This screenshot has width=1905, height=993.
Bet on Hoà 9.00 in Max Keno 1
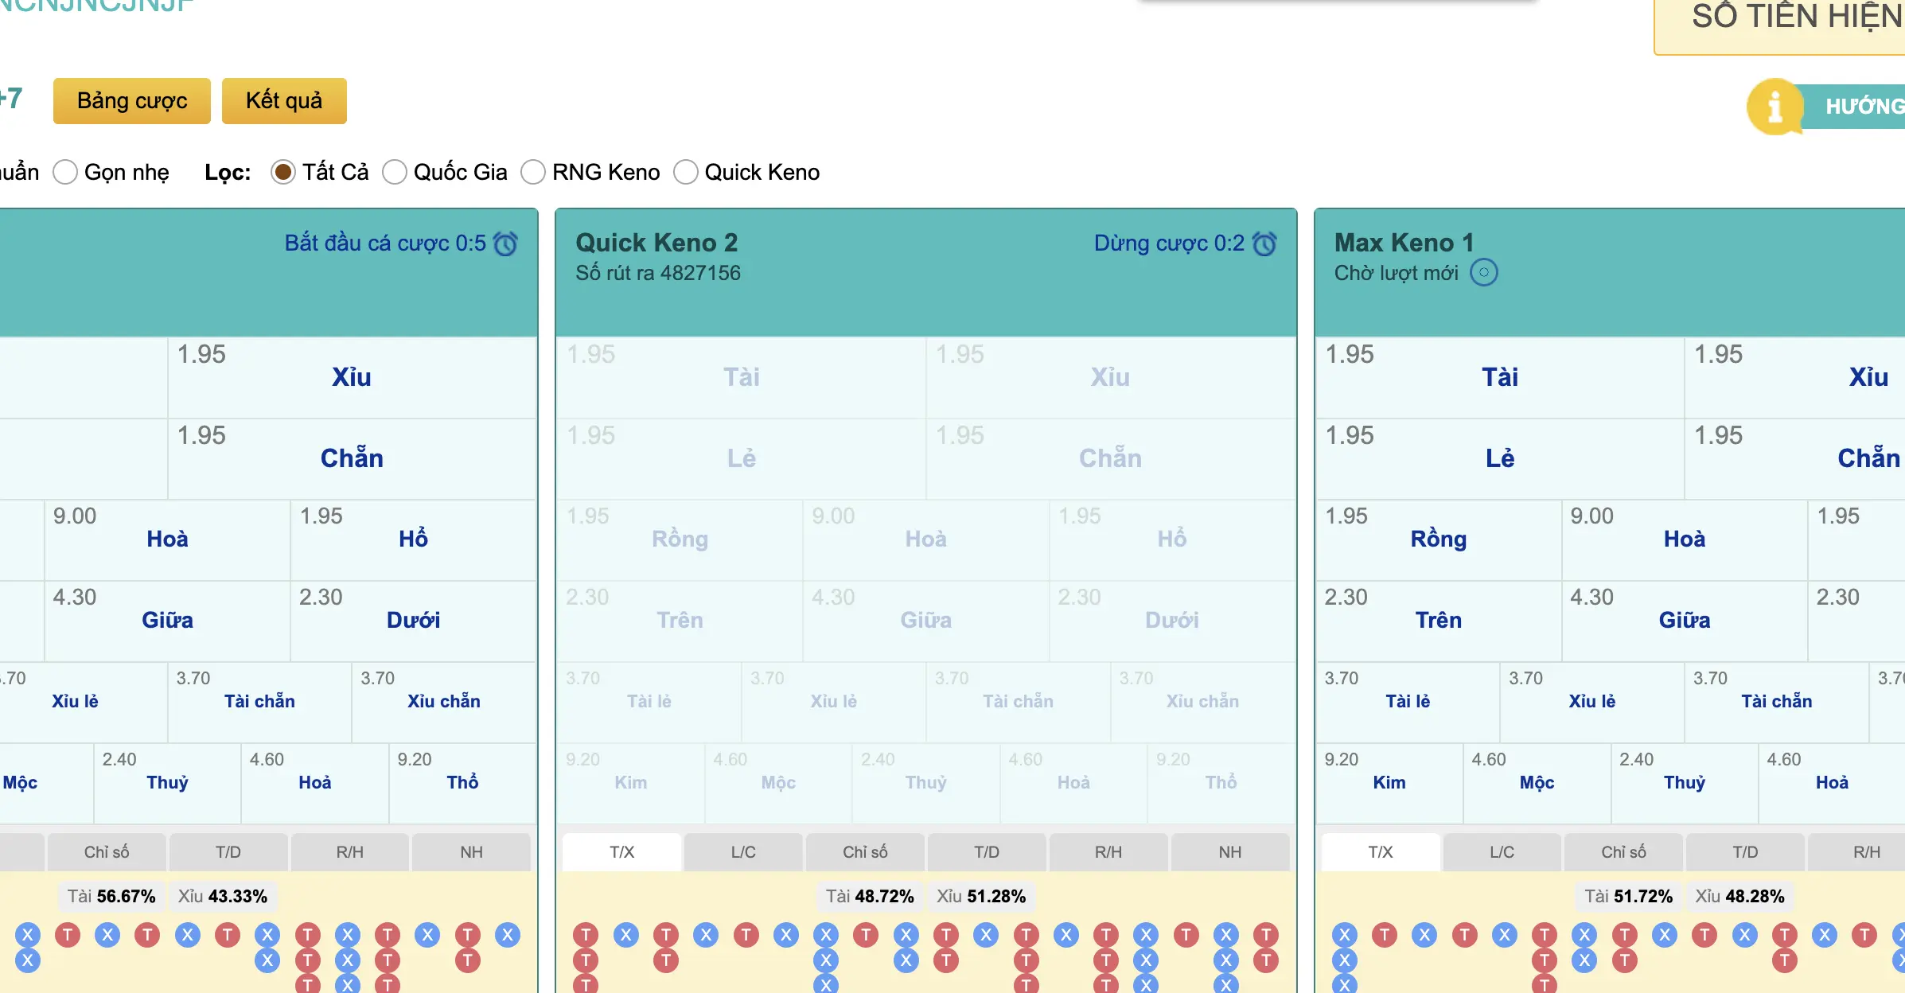[1685, 540]
